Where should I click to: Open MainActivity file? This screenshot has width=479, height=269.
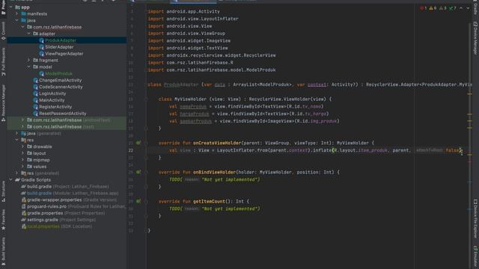pyautogui.click(x=52, y=100)
